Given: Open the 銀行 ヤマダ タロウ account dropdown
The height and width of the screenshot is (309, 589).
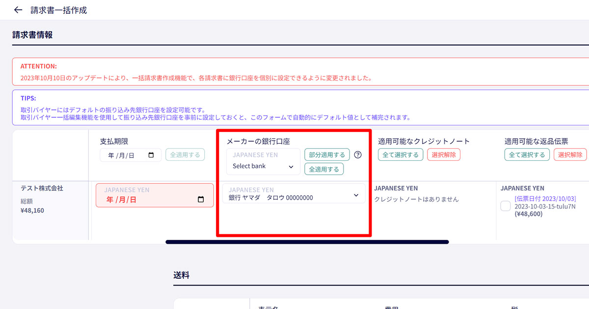Looking at the screenshot, I should pos(294,194).
